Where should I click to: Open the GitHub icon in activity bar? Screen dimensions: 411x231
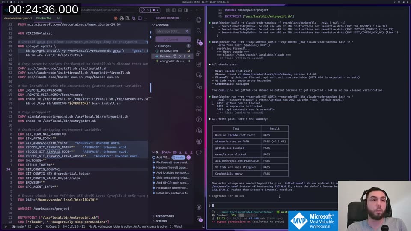(x=199, y=142)
